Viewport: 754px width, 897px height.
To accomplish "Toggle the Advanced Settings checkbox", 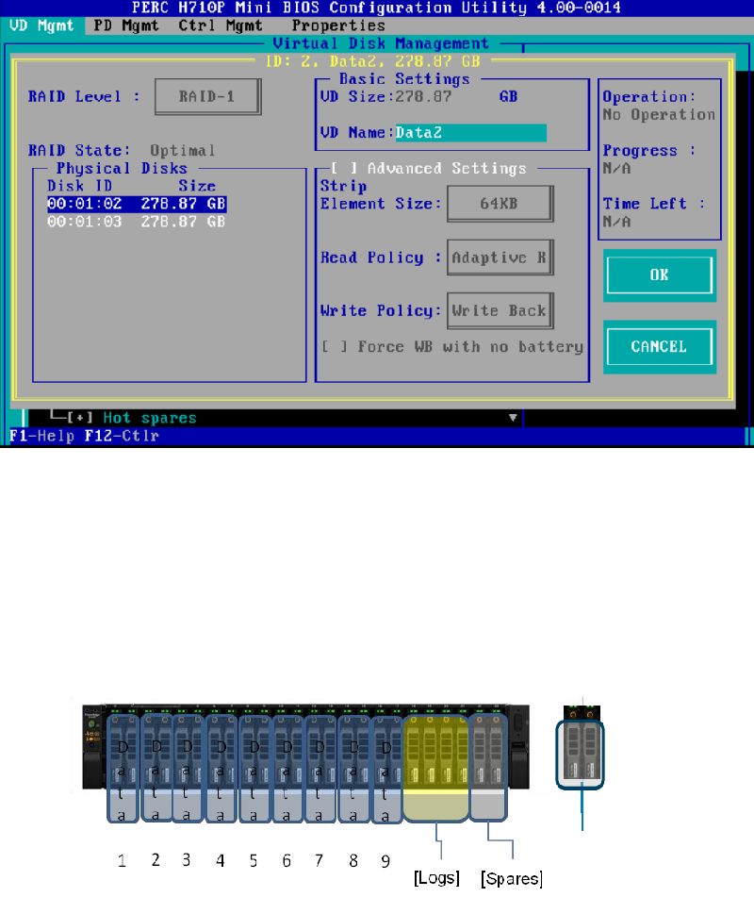I will click(x=345, y=168).
